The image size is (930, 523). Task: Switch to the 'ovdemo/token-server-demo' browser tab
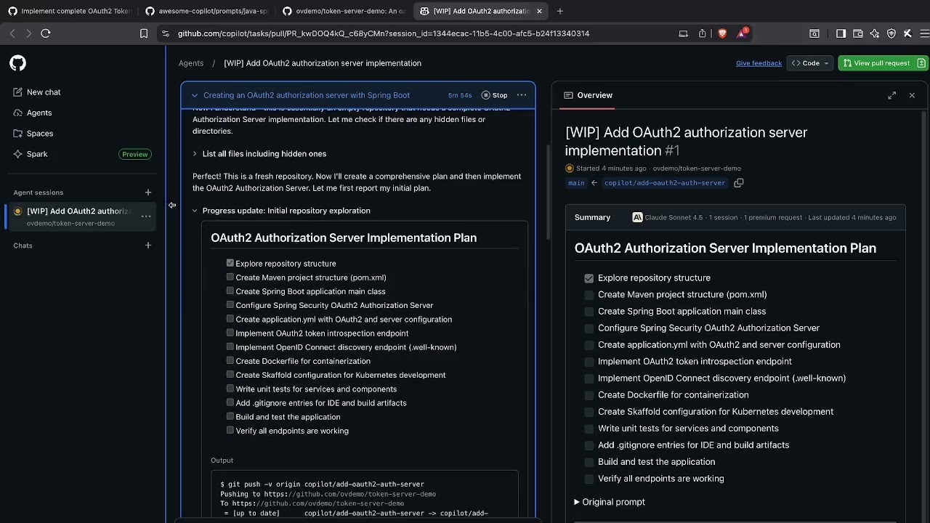pos(344,11)
